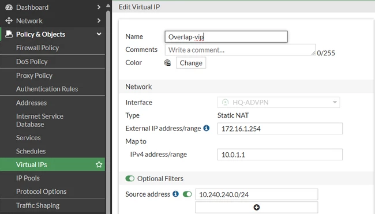Click the info icon beside Source address
The height and width of the screenshot is (214, 375).
pos(175,194)
